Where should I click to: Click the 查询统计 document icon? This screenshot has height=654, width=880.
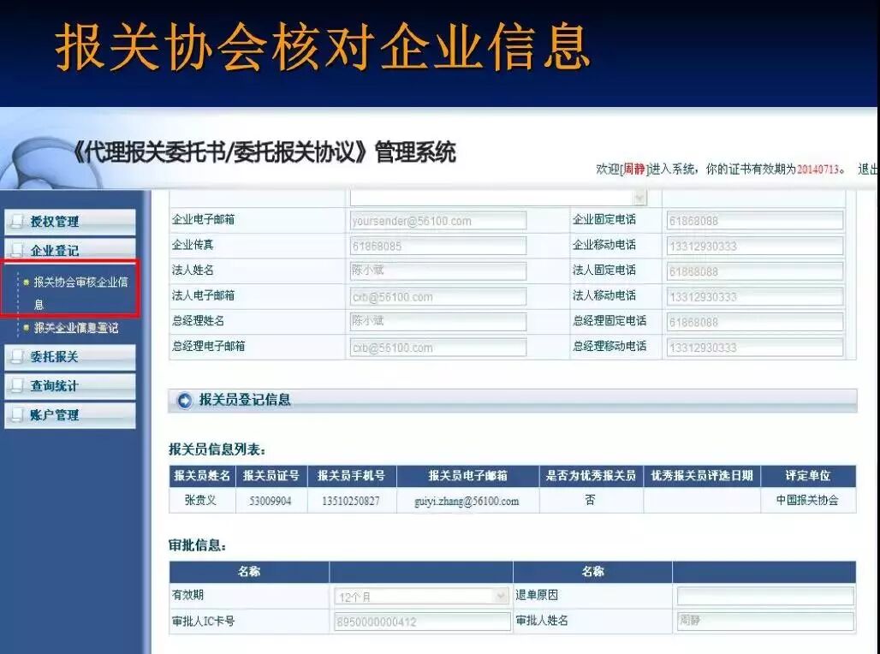pyautogui.click(x=17, y=386)
